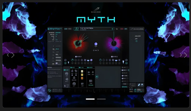Click the chain-link icon near BROWSE

coord(139,85)
